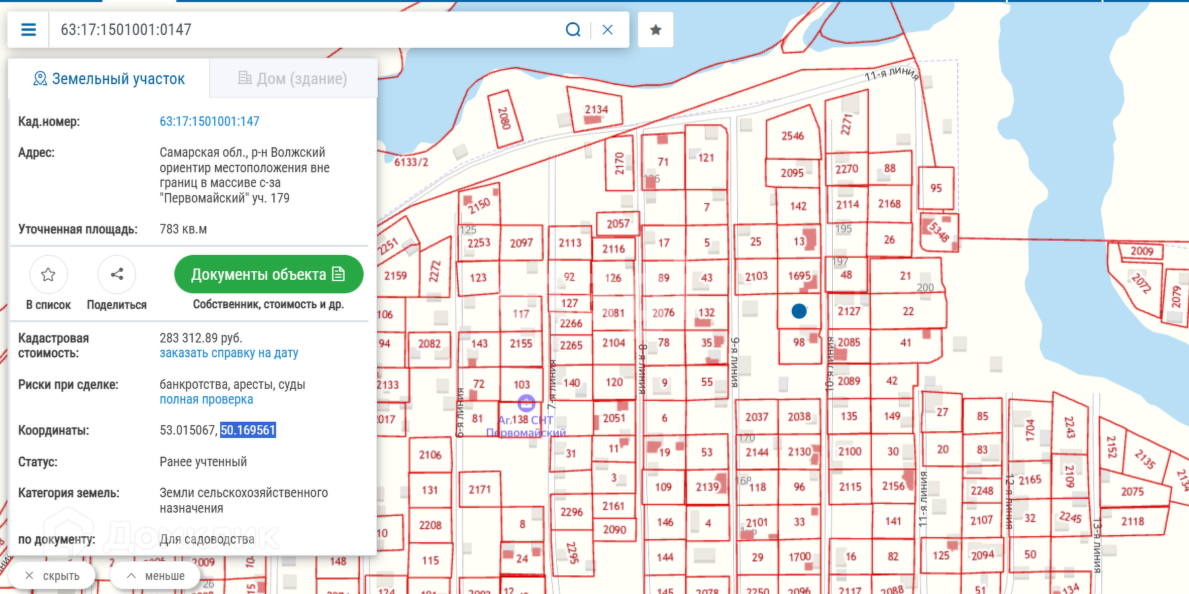1189x594 pixels.
Task: Select parcel 1700 on the map
Action: [799, 557]
